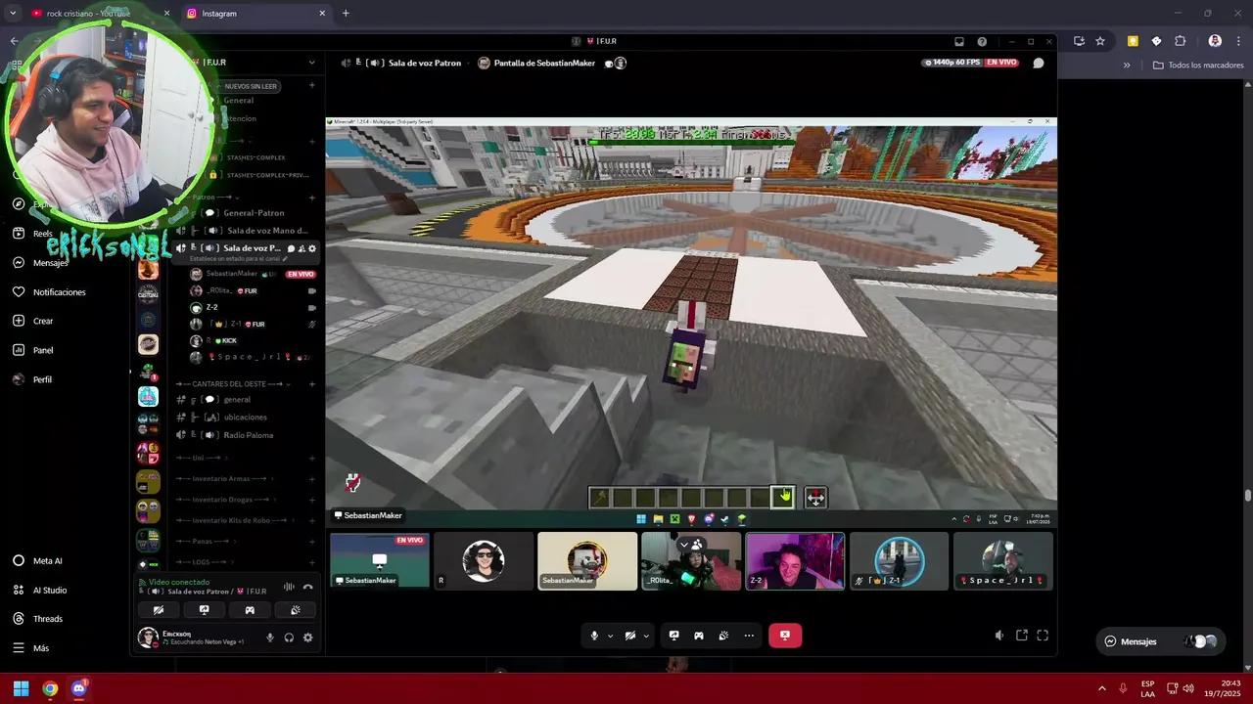Image resolution: width=1253 pixels, height=704 pixels.
Task: View Space_Jr1 participant tile
Action: (x=1002, y=561)
